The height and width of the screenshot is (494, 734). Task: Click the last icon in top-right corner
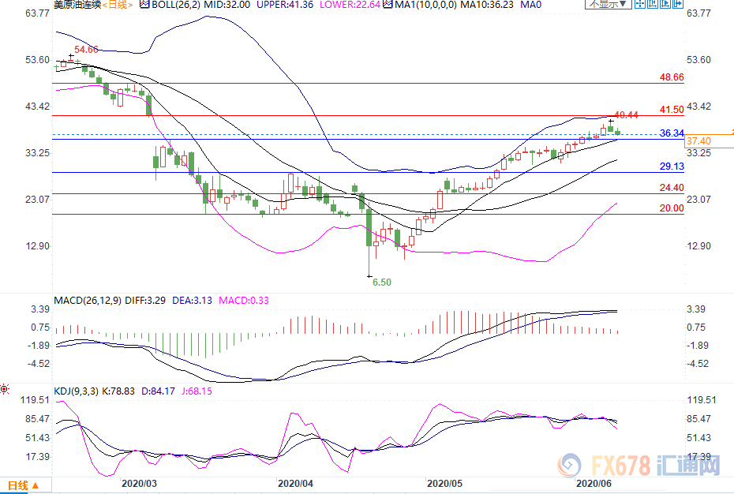(679, 5)
